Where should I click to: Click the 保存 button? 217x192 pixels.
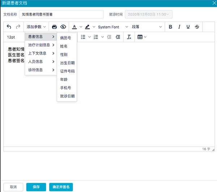tap(36, 187)
